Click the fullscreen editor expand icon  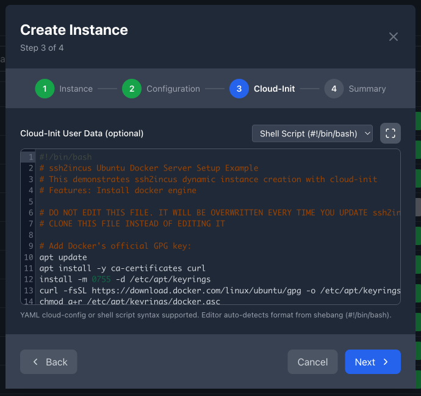390,133
